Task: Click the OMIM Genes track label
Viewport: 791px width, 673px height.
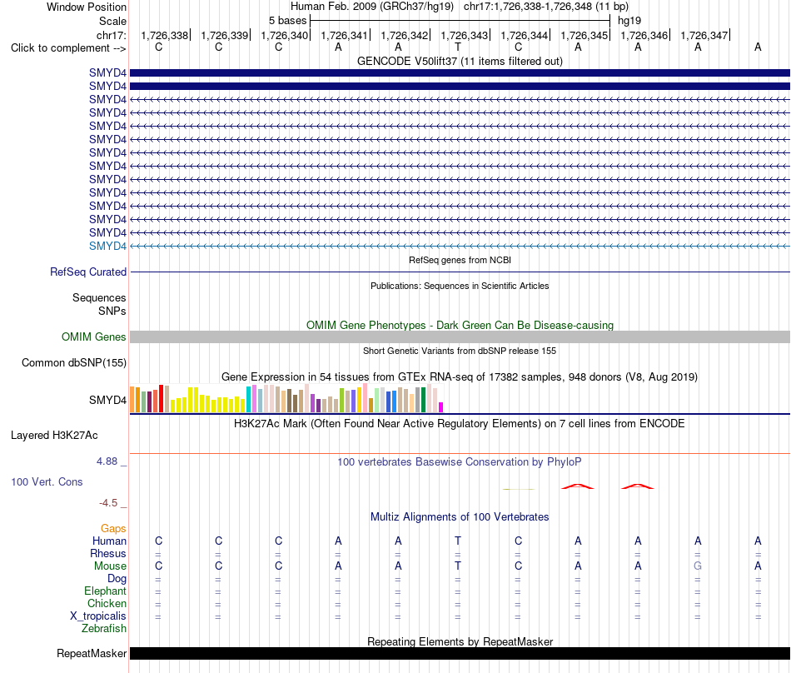Action: [x=93, y=337]
